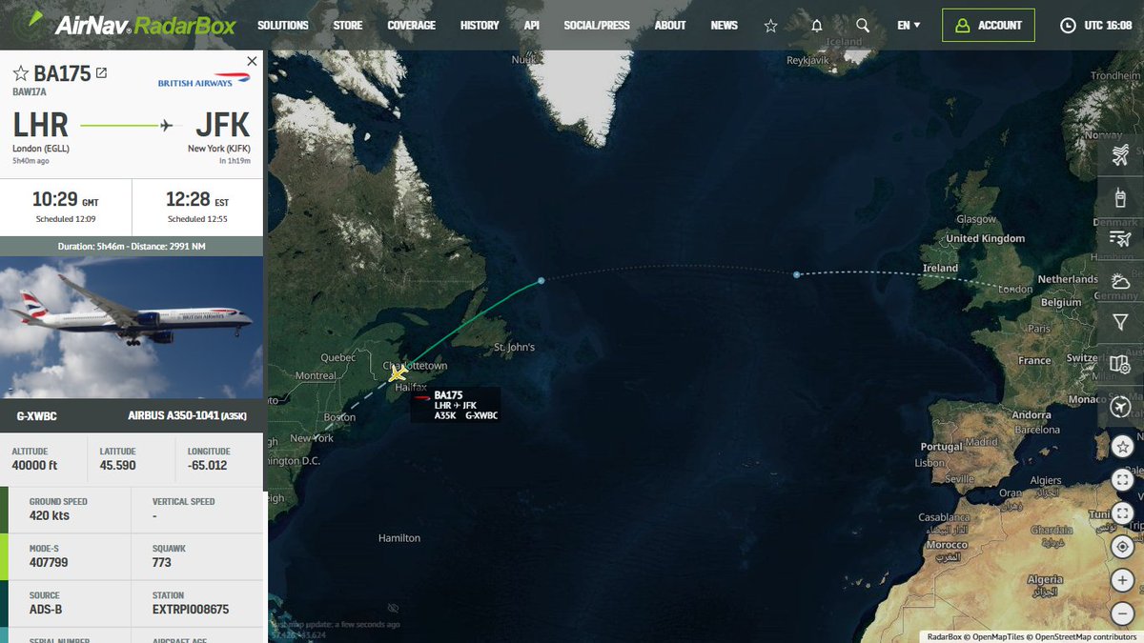
Task: Click fit-to-screen map button
Action: click(1123, 480)
